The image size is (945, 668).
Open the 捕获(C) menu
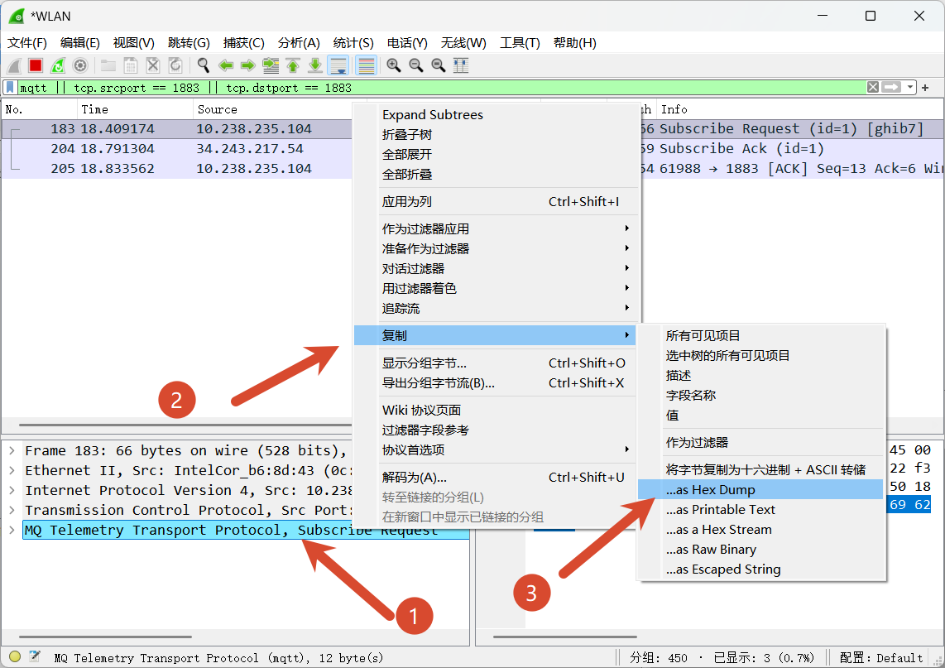[x=244, y=43]
